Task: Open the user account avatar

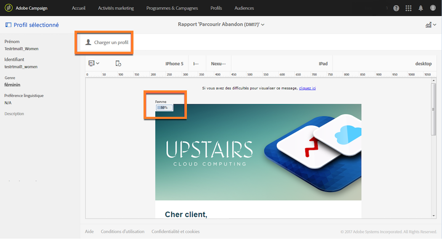Action: coord(433,8)
